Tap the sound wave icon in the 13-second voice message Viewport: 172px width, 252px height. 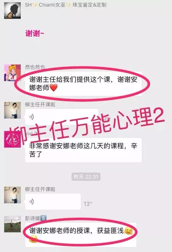coord(32,202)
